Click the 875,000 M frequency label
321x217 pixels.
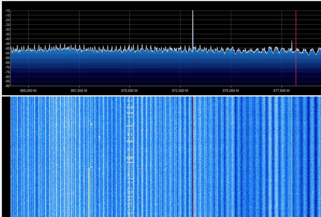tap(231, 90)
